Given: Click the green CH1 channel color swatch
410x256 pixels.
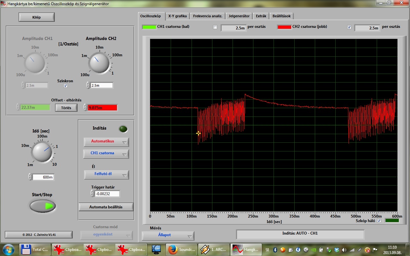Looking at the screenshot, I should point(149,27).
